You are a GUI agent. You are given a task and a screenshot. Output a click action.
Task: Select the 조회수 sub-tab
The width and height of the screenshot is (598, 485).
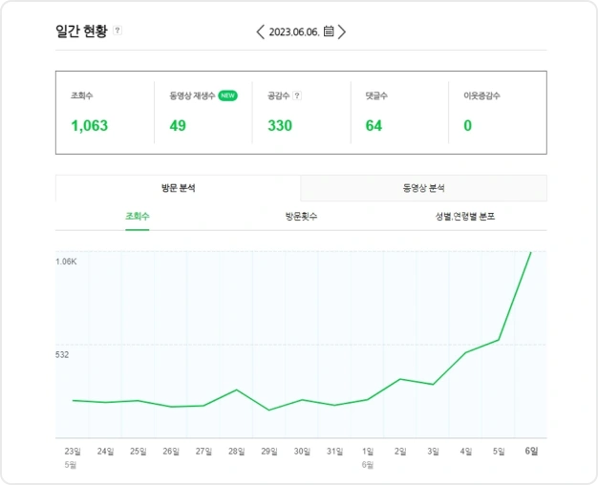point(138,217)
